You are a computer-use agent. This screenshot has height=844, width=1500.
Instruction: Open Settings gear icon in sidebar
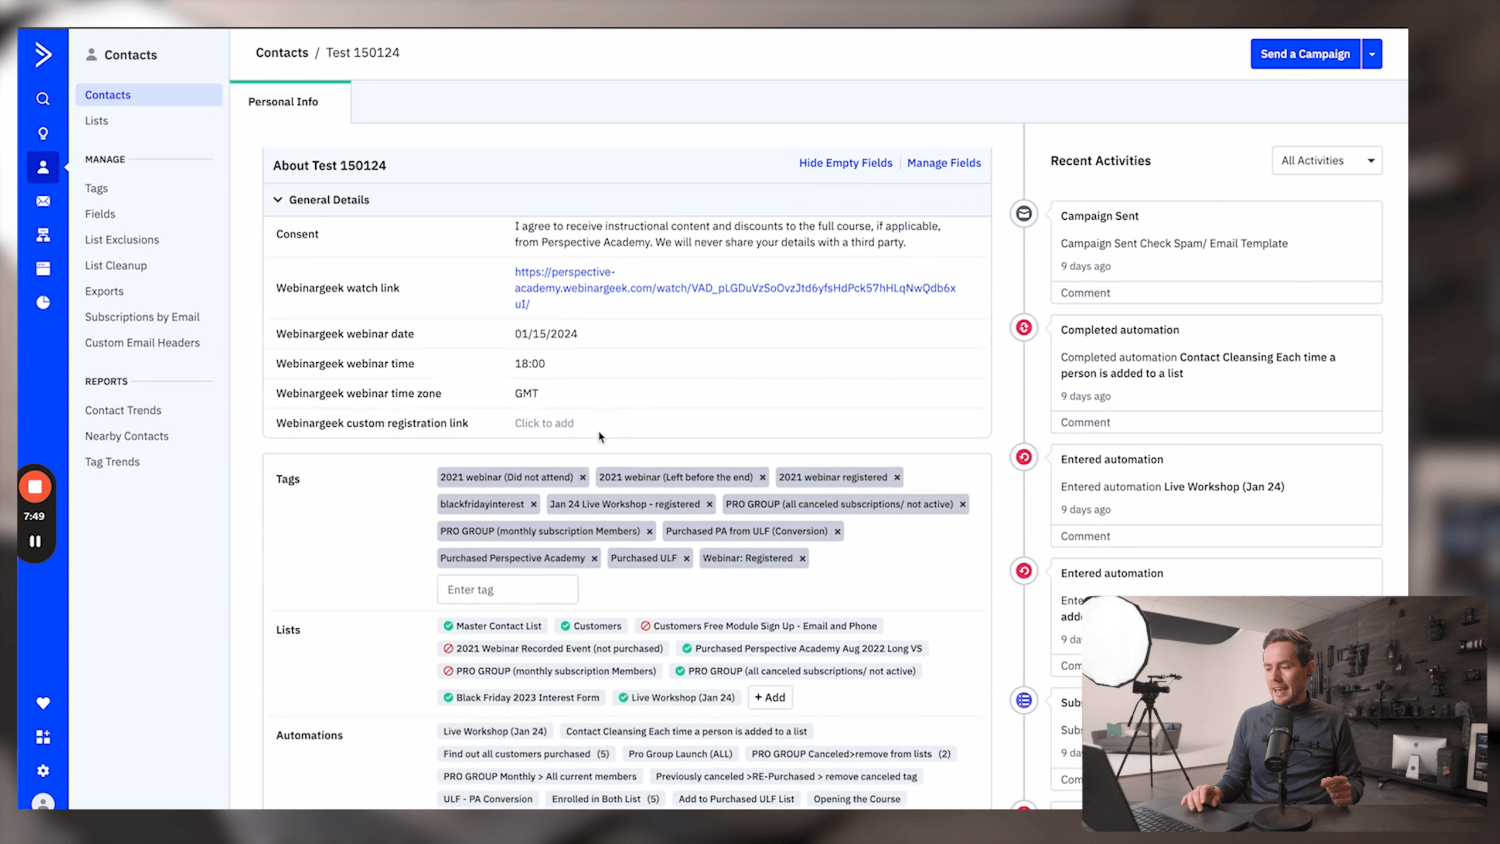tap(43, 771)
